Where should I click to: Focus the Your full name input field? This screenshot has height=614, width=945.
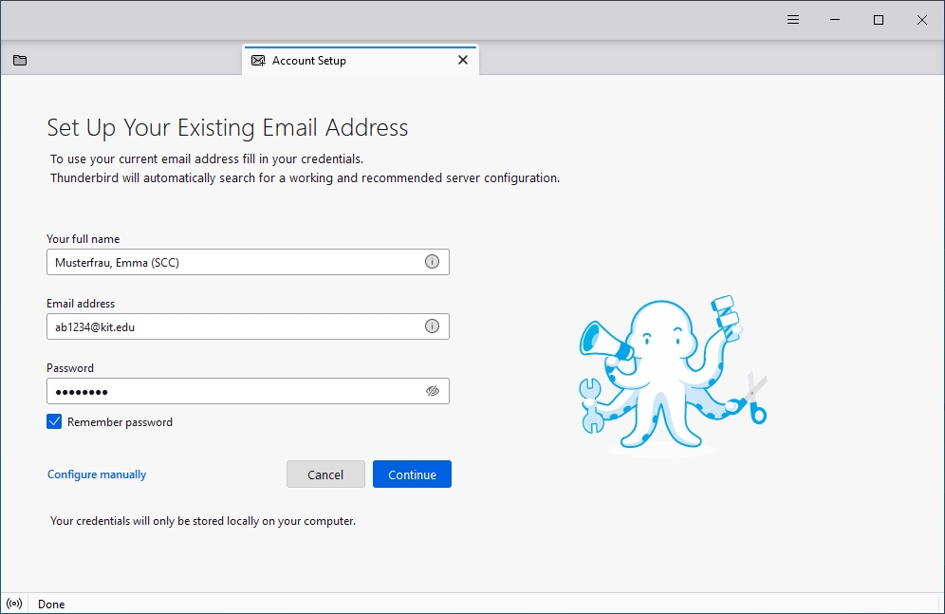point(248,262)
